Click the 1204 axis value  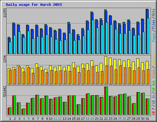tap(5, 59)
